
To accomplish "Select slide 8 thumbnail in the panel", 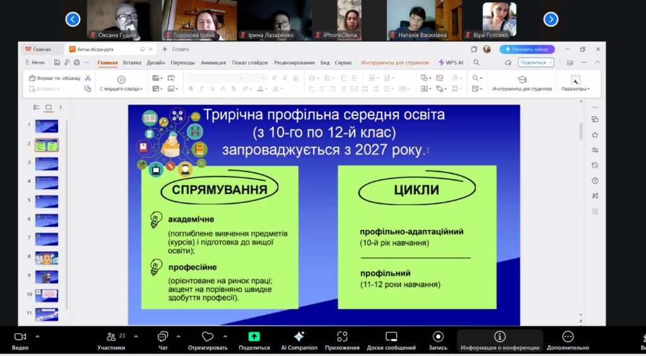I will click(46, 258).
